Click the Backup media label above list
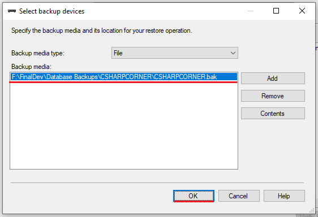This screenshot has width=318, height=217. (31, 67)
